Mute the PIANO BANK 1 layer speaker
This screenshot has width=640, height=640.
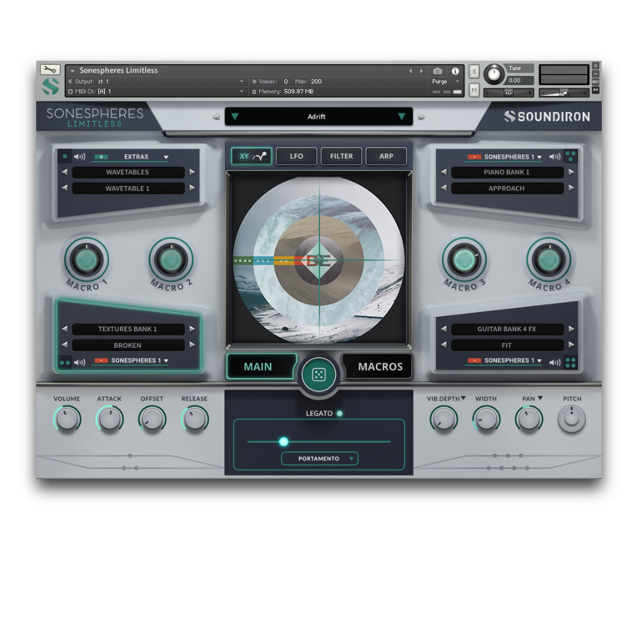(x=555, y=157)
